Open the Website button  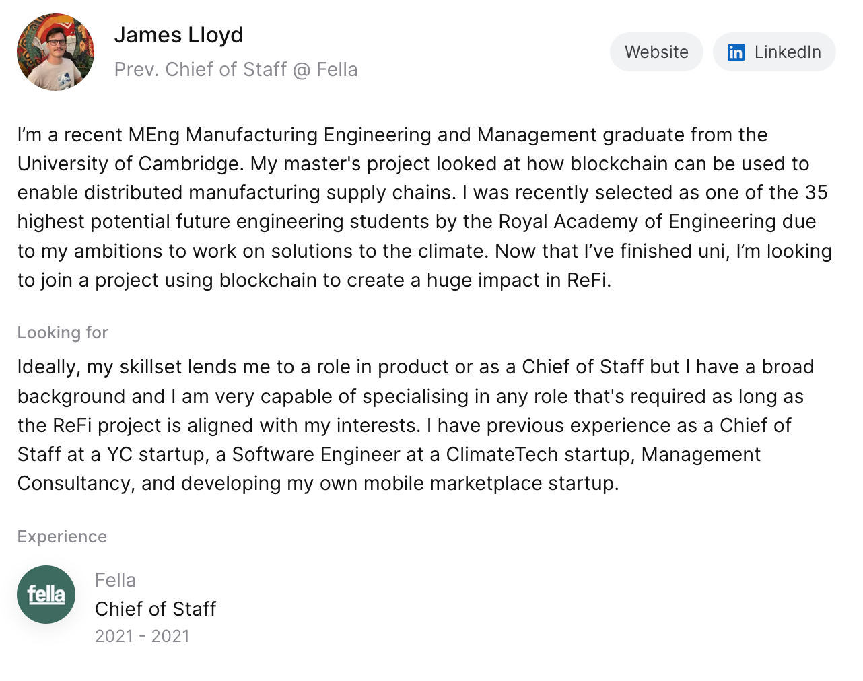point(656,52)
